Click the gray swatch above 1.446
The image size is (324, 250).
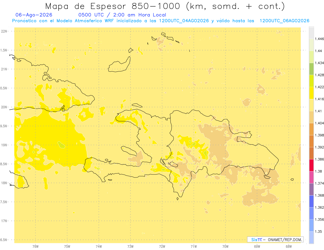[x=311, y=33]
